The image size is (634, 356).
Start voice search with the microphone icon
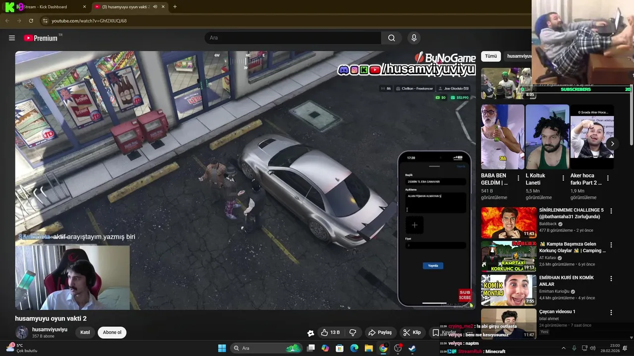coord(414,38)
